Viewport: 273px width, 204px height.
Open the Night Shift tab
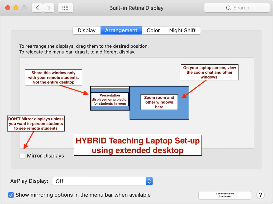[x=183, y=30]
